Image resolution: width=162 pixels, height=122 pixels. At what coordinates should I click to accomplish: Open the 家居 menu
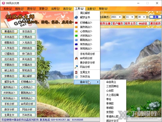(43, 9)
